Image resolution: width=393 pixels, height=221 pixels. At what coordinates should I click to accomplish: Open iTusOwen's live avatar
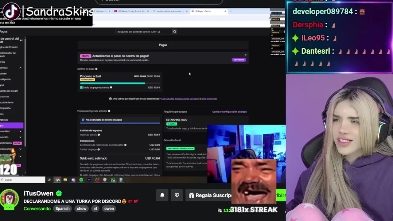click(x=9, y=199)
